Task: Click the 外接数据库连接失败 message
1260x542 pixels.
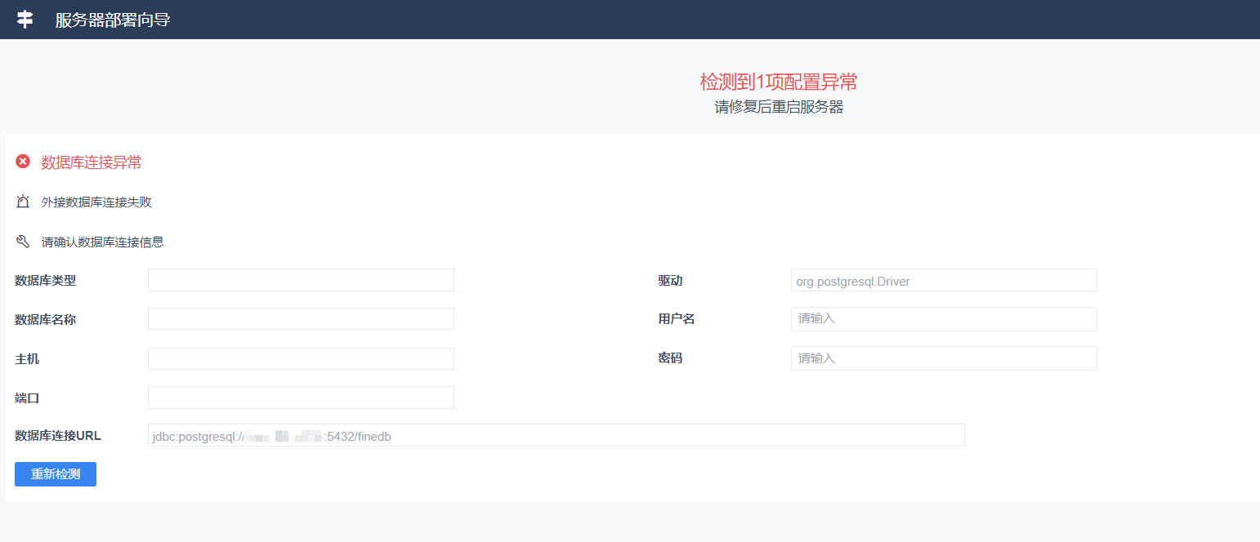Action: pos(96,202)
